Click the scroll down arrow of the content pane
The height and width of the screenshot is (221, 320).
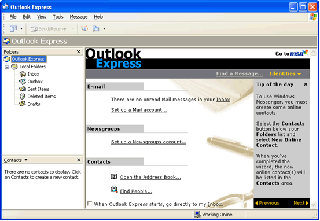(x=313, y=204)
